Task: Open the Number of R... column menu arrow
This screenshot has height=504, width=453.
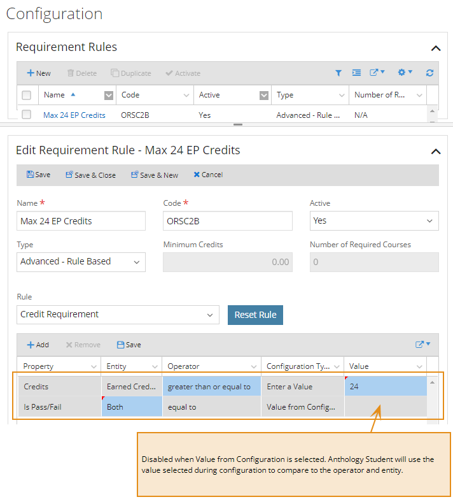Action: tap(419, 95)
